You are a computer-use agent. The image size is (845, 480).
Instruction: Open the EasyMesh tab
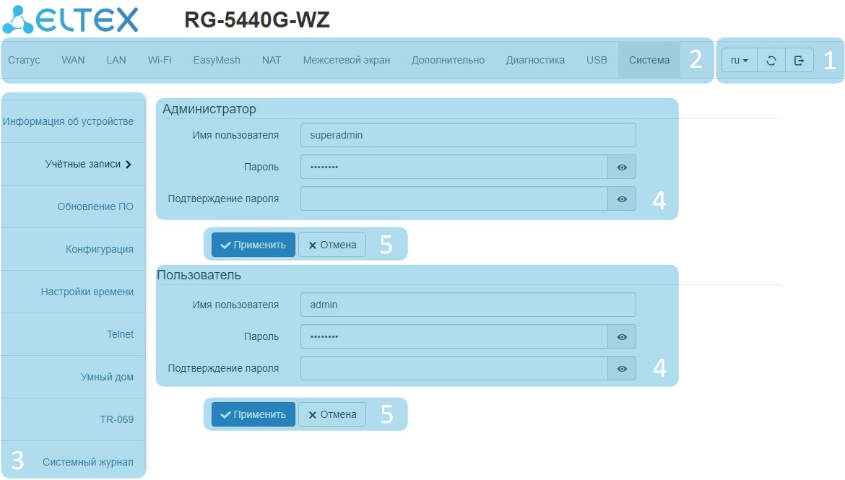click(x=217, y=61)
